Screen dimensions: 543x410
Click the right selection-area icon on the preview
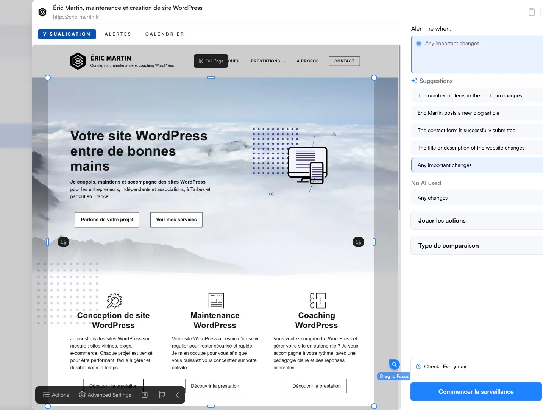[x=358, y=242]
